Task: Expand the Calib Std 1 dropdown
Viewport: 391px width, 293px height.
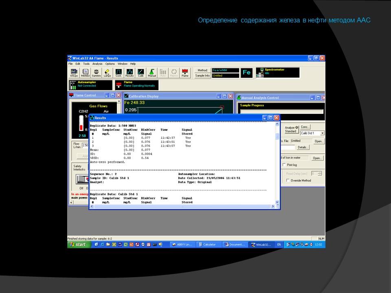Action: 323,133
